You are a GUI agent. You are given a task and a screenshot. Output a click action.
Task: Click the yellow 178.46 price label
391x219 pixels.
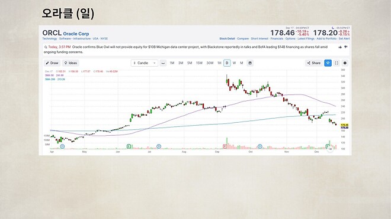[x=344, y=125]
